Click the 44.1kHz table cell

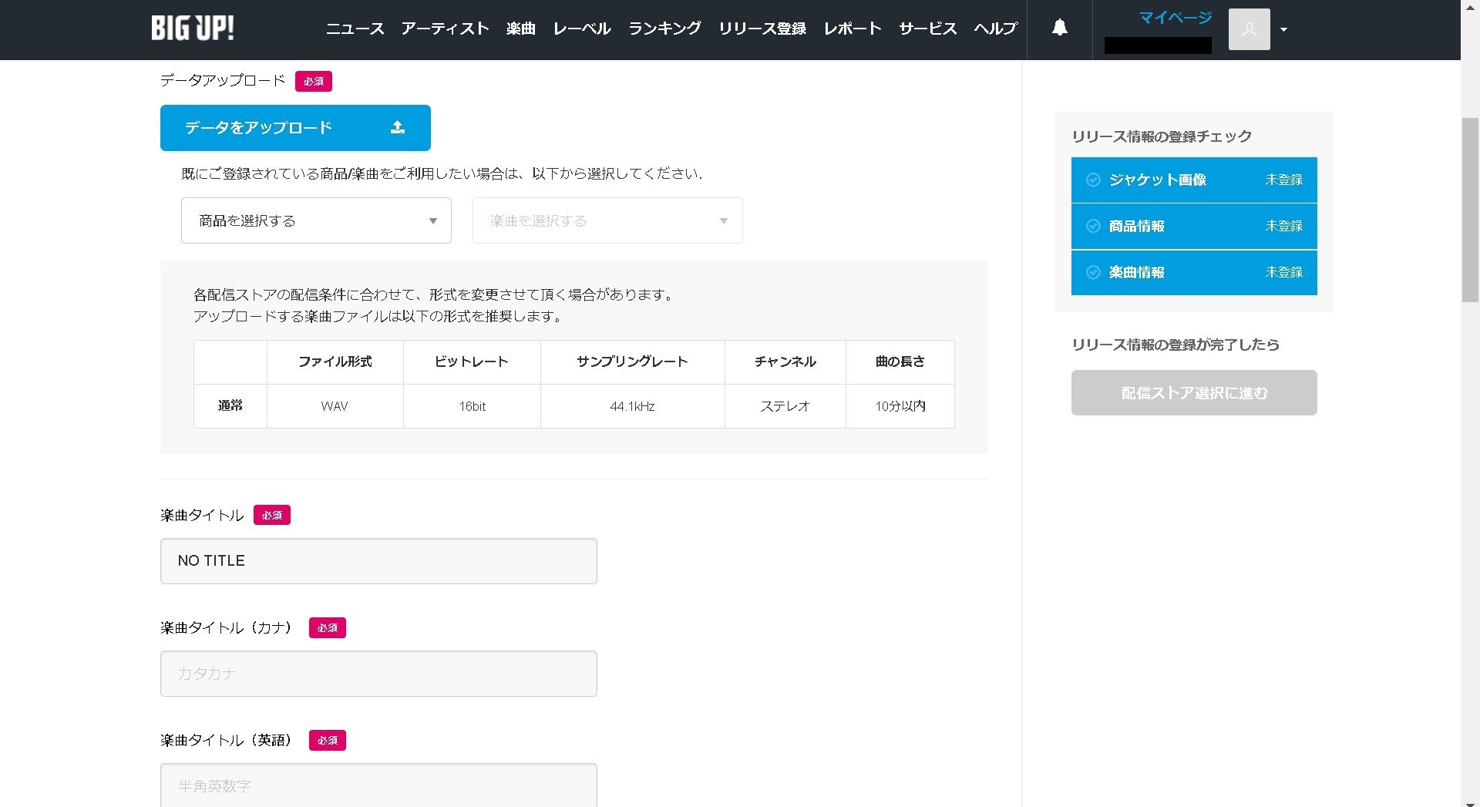(x=632, y=406)
